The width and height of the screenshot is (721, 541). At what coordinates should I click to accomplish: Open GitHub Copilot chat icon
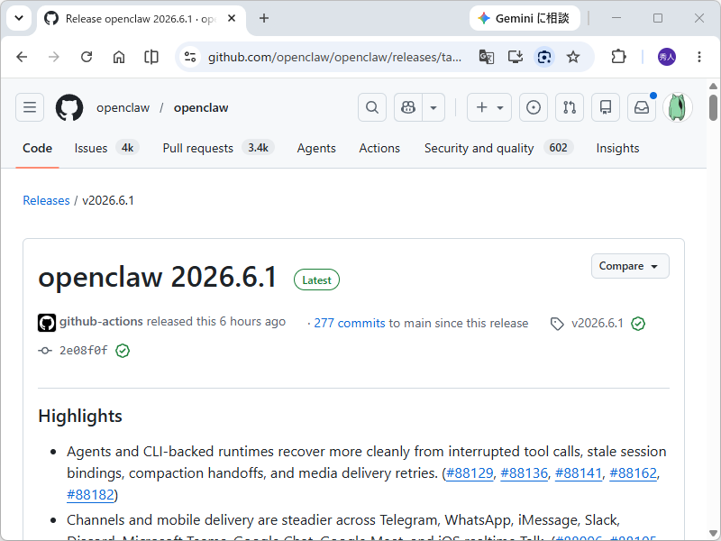(x=408, y=107)
